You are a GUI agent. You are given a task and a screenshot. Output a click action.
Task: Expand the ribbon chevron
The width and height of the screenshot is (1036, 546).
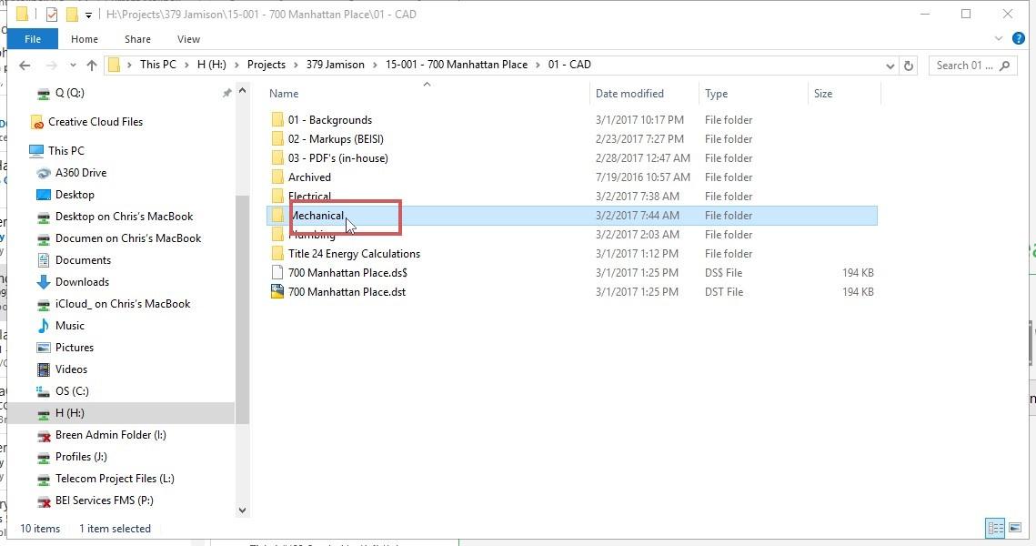[x=999, y=39]
